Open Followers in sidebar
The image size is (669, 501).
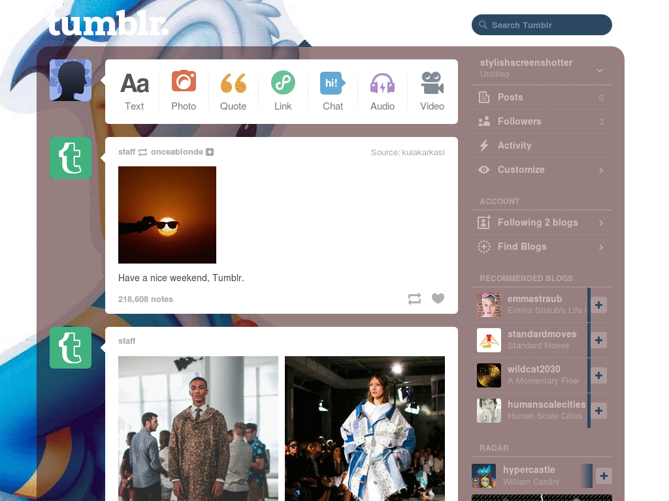tap(542, 121)
